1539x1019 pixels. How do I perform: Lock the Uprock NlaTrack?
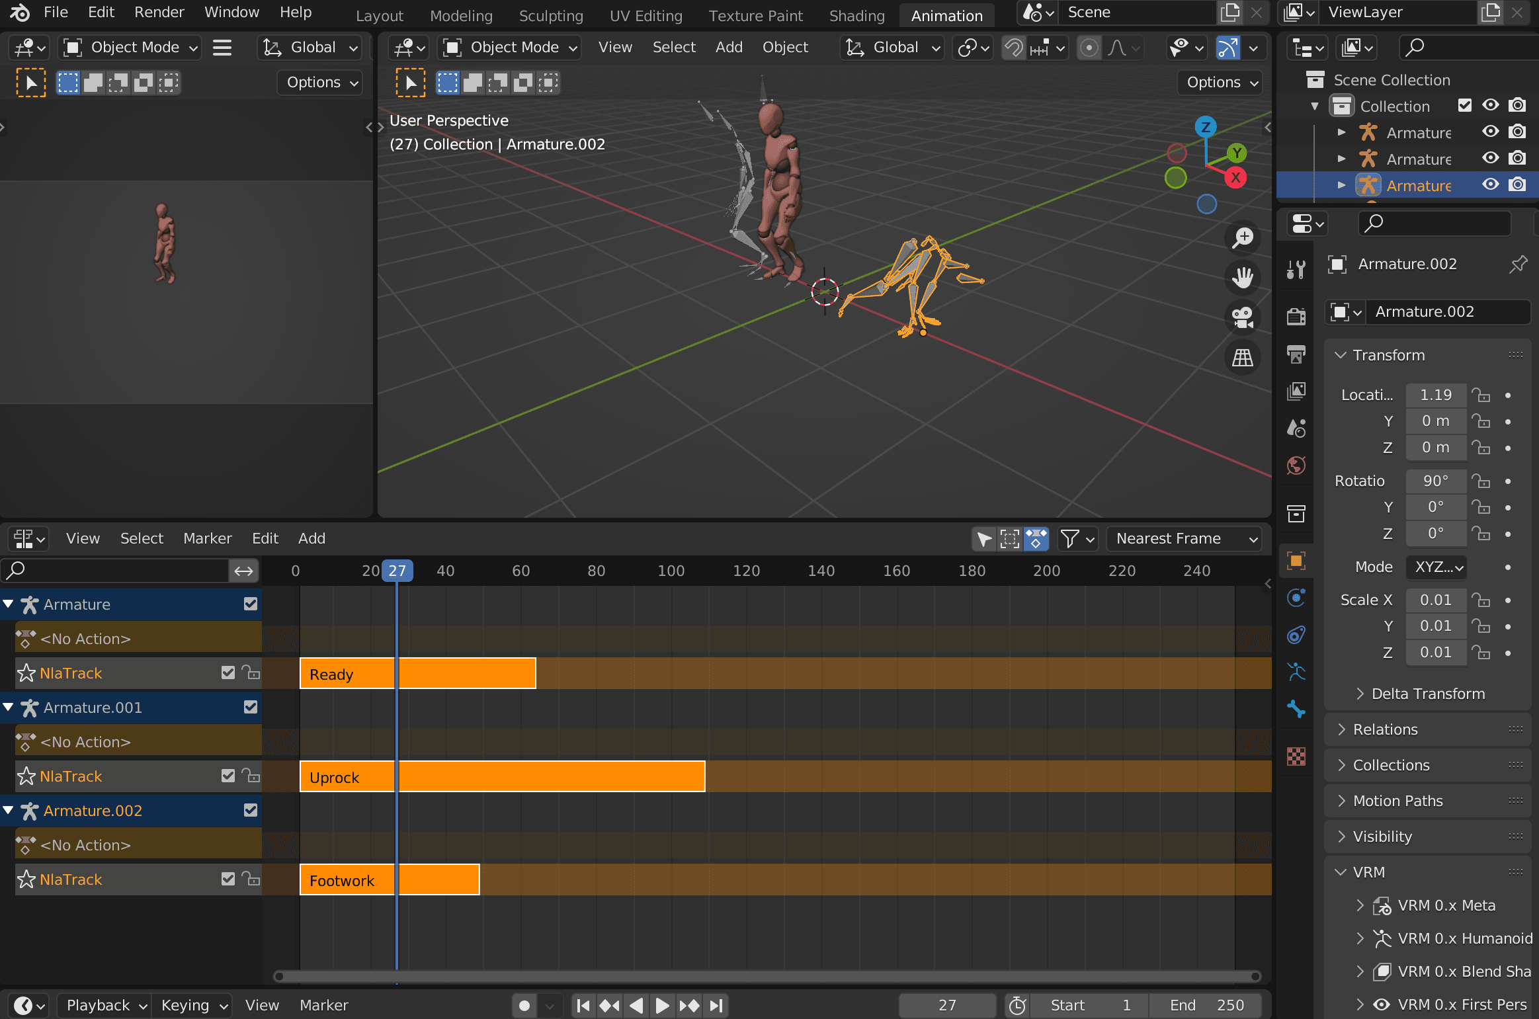(x=251, y=776)
